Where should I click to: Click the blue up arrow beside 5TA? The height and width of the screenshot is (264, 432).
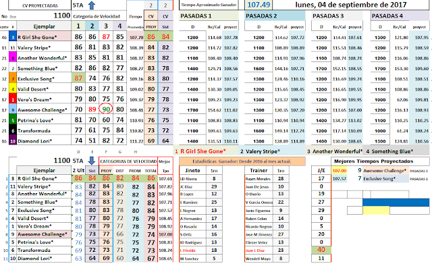click(92, 5)
